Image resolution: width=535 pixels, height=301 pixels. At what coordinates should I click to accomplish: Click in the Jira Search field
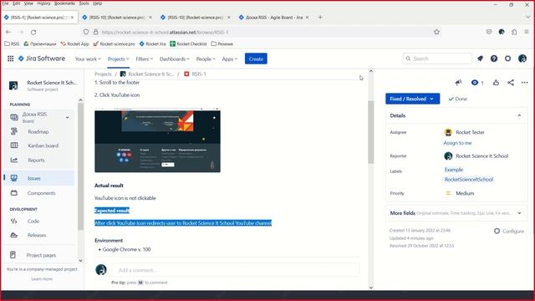click(x=437, y=59)
